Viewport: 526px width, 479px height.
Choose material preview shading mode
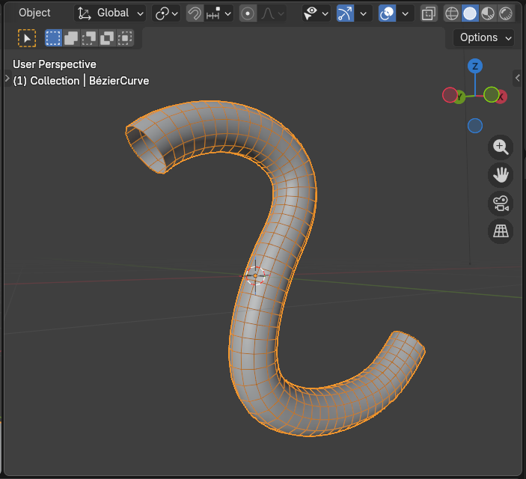488,13
